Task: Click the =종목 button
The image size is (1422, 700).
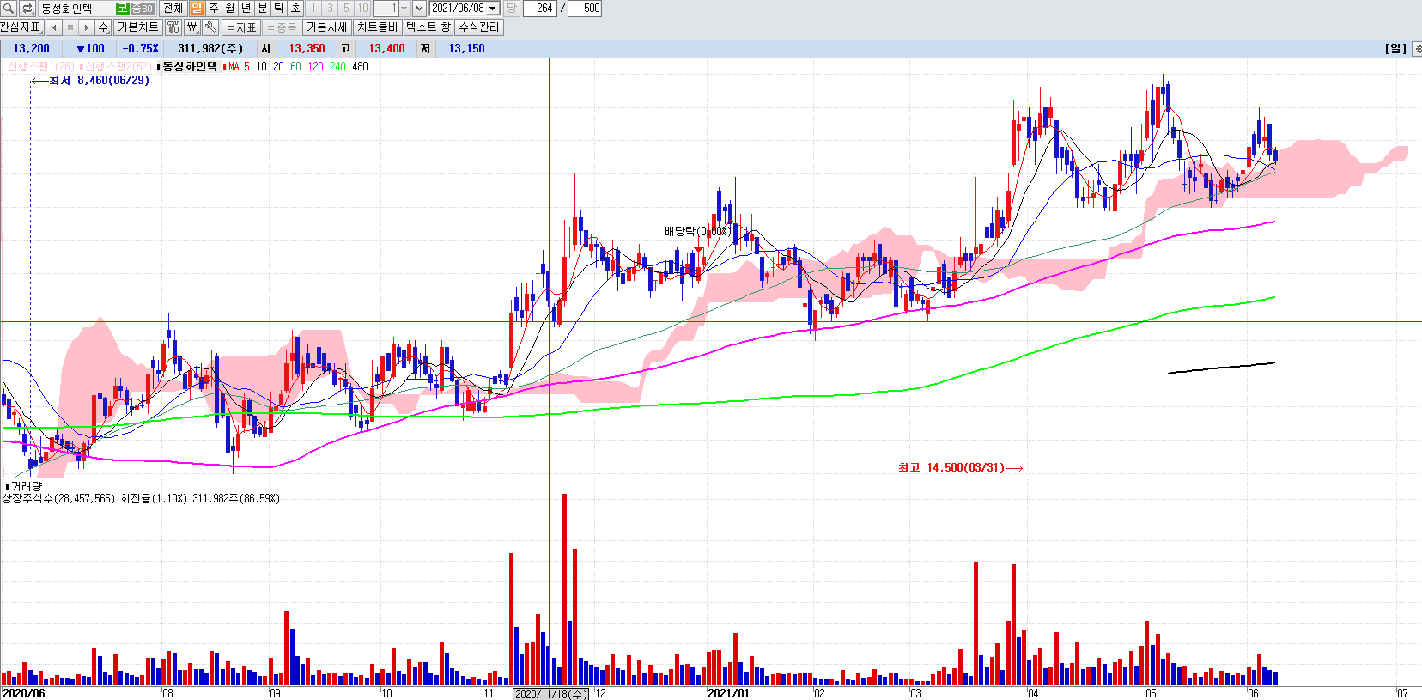Action: 282,27
